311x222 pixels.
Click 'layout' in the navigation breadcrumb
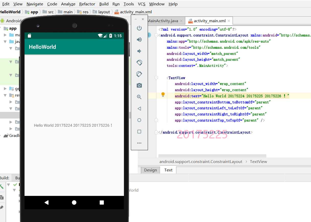[x=101, y=12]
